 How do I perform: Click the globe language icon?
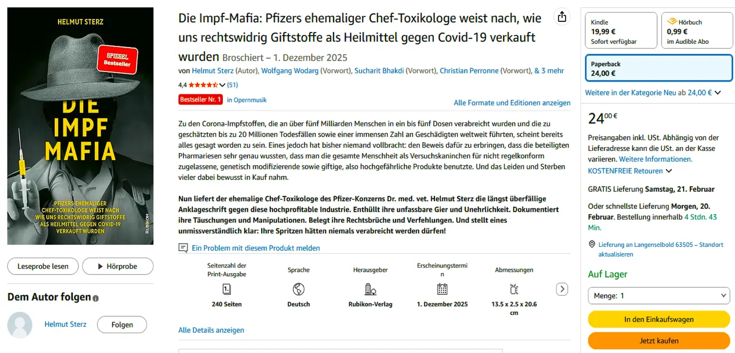pyautogui.click(x=298, y=289)
